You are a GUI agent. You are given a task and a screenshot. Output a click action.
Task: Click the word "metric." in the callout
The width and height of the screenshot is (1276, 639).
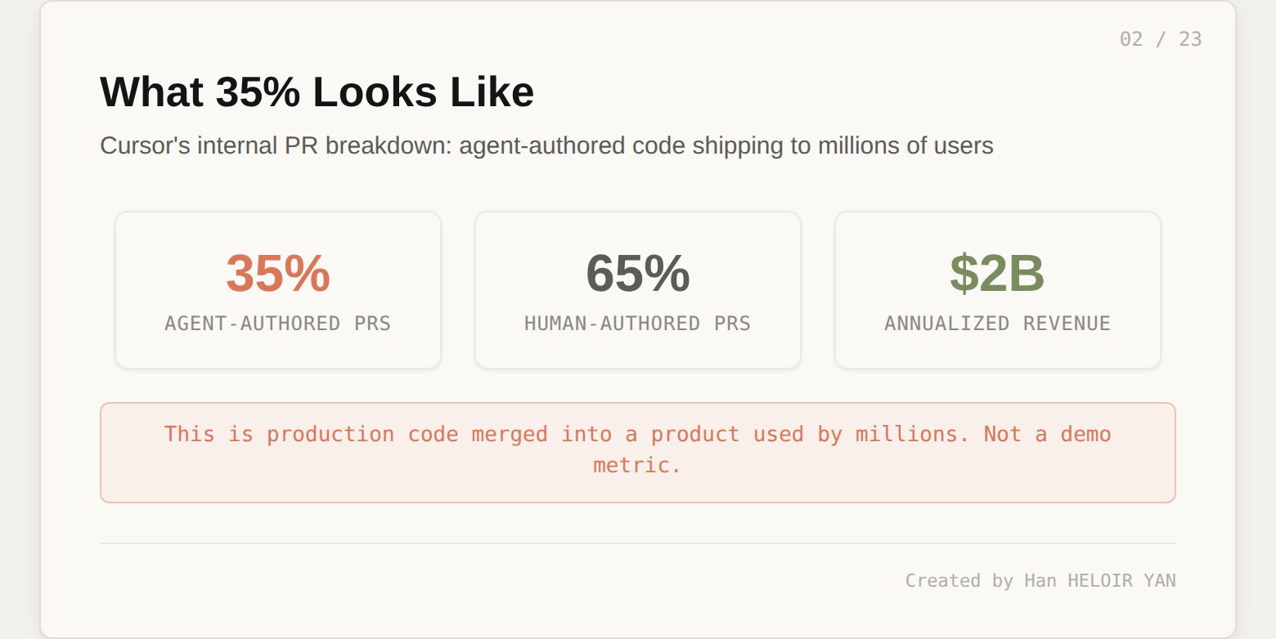click(x=637, y=466)
